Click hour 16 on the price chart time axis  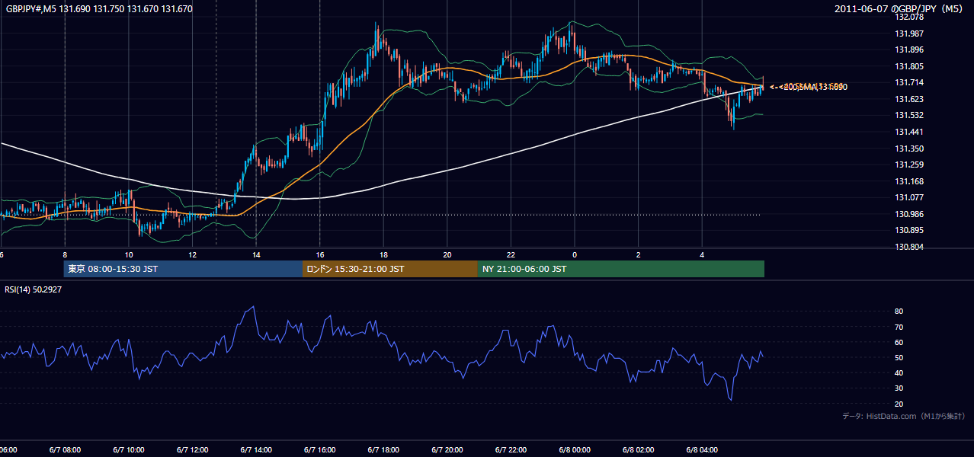[x=320, y=254]
